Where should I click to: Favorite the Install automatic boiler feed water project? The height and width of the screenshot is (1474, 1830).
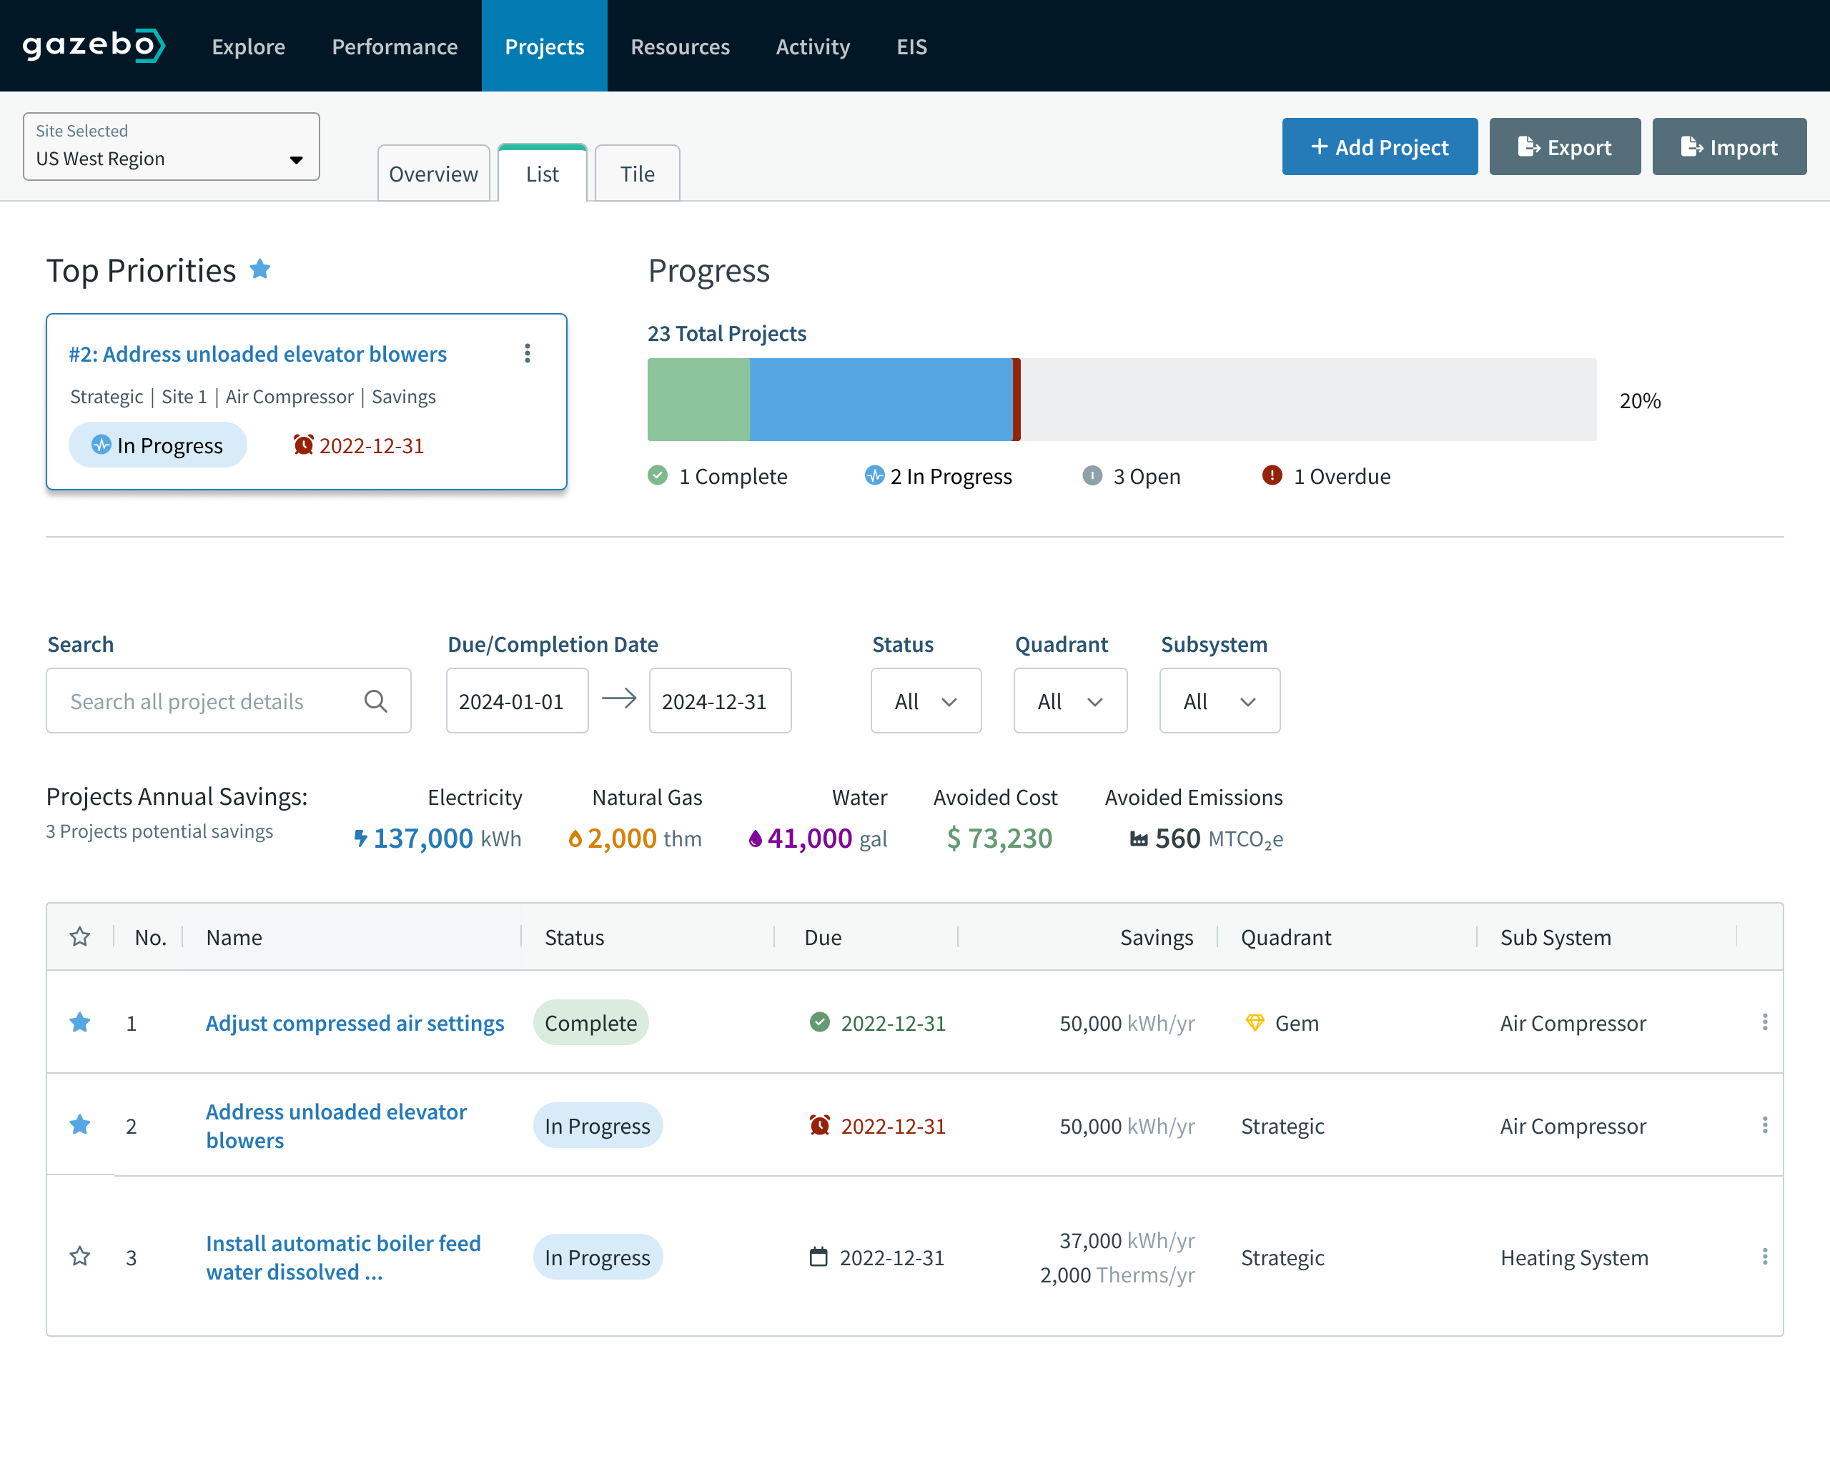coord(80,1257)
